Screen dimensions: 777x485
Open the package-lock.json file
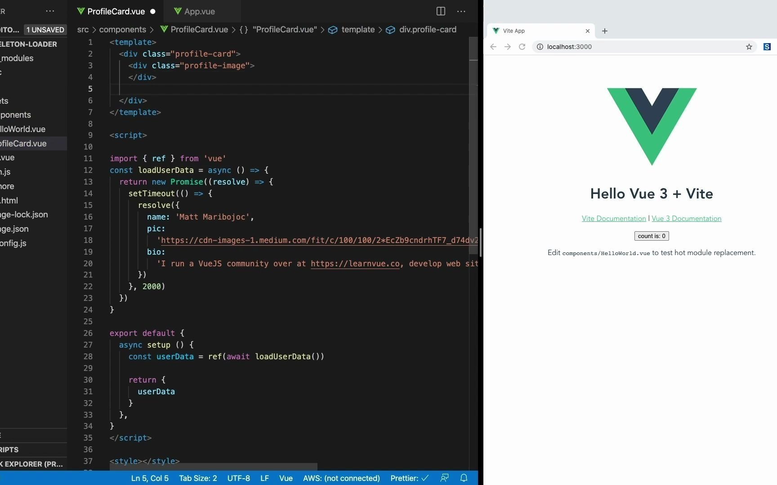pos(33,214)
